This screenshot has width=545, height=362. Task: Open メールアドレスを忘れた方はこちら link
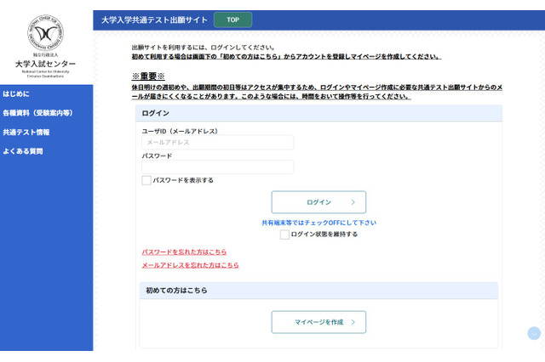pyautogui.click(x=190, y=265)
